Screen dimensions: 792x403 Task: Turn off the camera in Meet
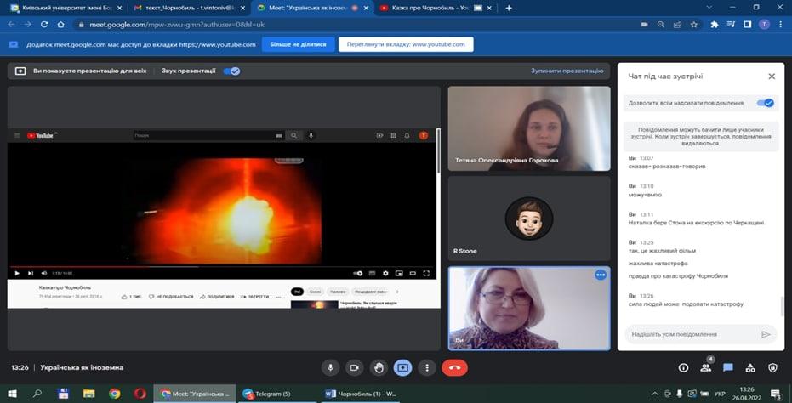(x=355, y=367)
